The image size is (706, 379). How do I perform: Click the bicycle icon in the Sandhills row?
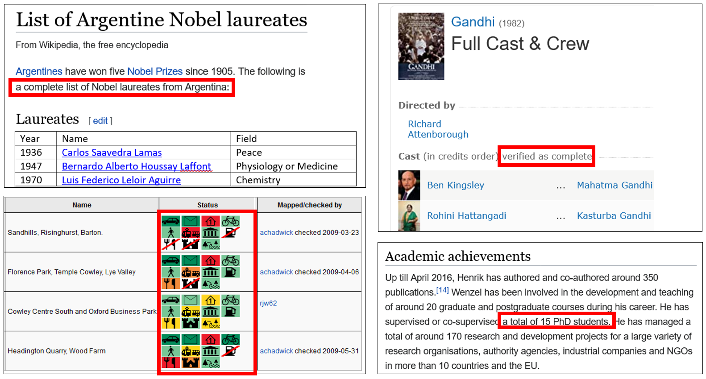[230, 221]
